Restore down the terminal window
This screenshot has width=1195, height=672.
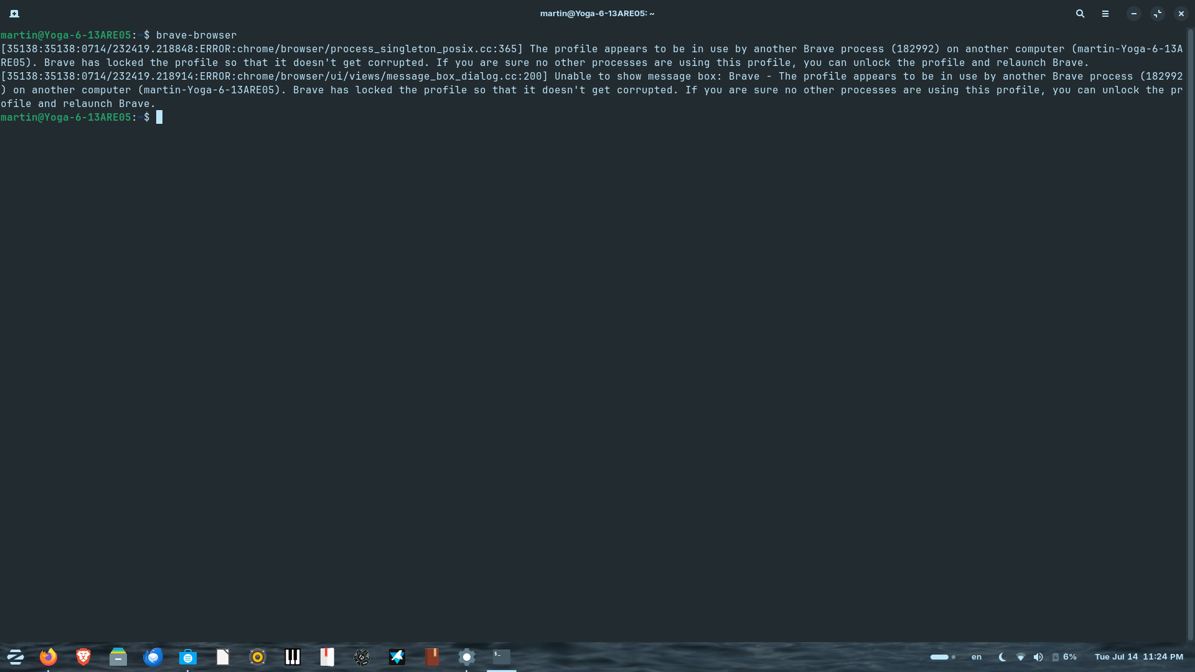[x=1158, y=13]
